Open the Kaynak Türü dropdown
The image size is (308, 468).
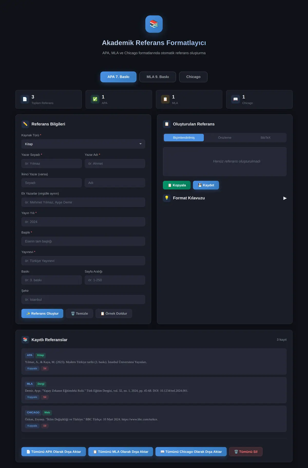83,144
